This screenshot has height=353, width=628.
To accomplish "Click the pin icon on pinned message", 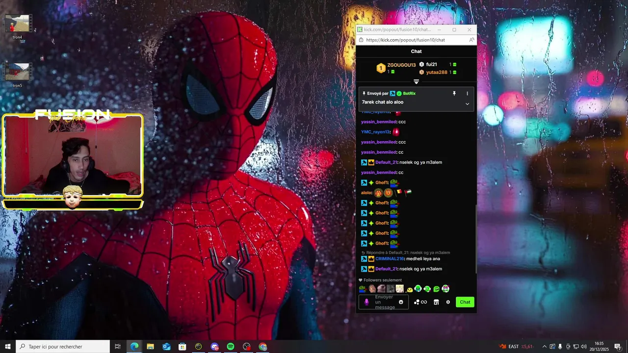I will [454, 93].
